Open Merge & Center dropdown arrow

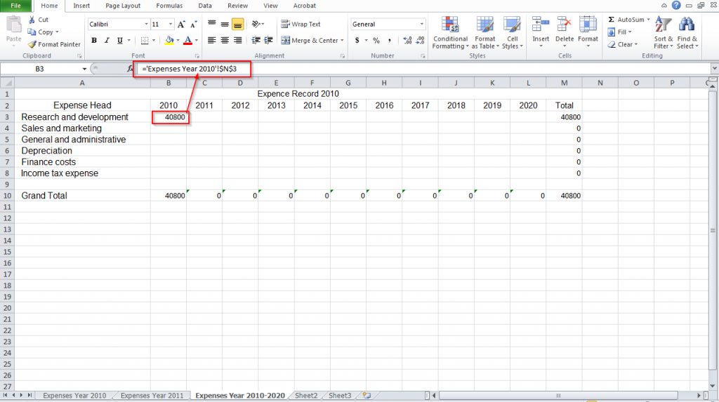[x=342, y=40]
